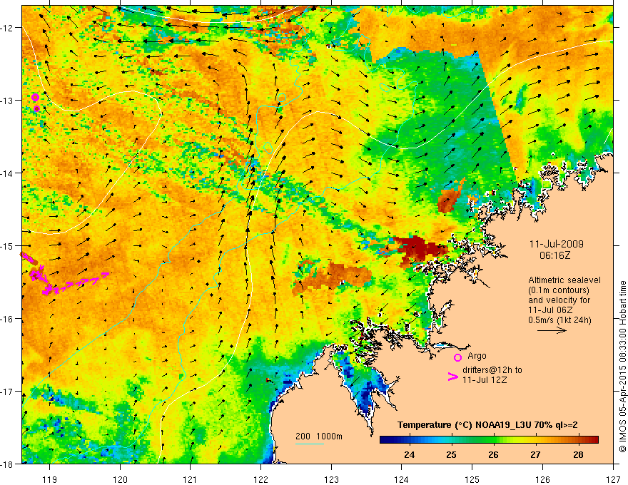Image resolution: width=628 pixels, height=485 pixels.
Task: Click the -12 latitude axis label
Action: tap(7, 28)
